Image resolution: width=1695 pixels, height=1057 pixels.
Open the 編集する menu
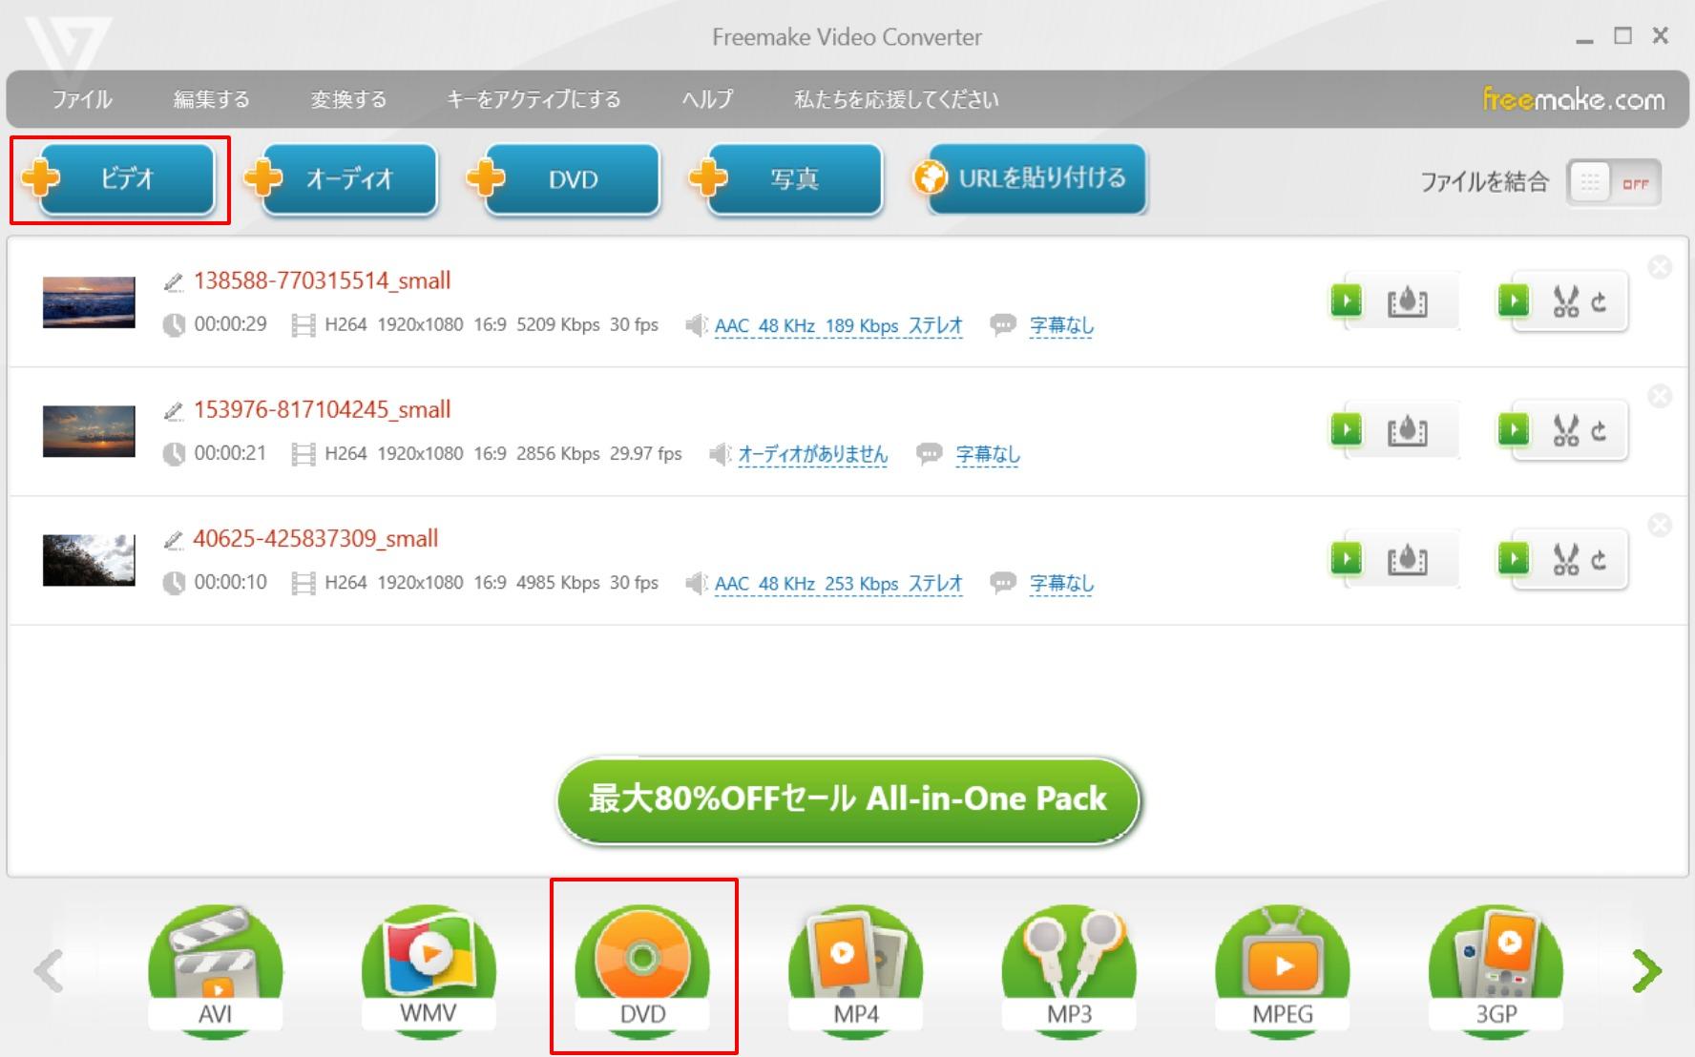point(211,99)
